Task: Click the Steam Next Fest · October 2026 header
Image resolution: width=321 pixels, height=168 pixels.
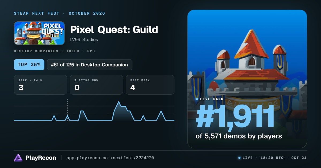Action: click(59, 13)
